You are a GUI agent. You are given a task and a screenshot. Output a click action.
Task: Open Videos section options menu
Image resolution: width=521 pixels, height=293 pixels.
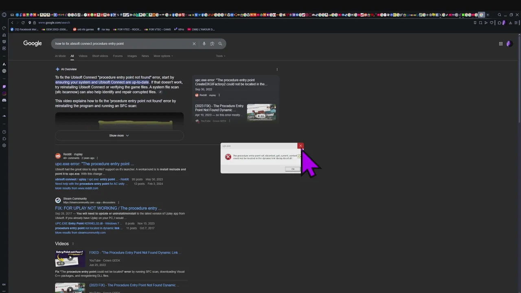(x=73, y=244)
